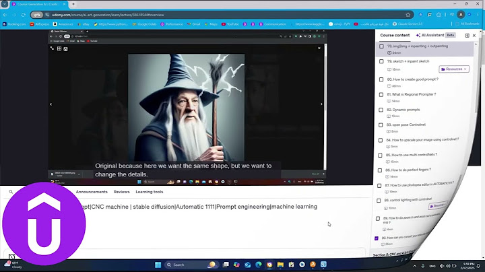
Task: Open File Explorer from the taskbar
Action: [x=280, y=265]
